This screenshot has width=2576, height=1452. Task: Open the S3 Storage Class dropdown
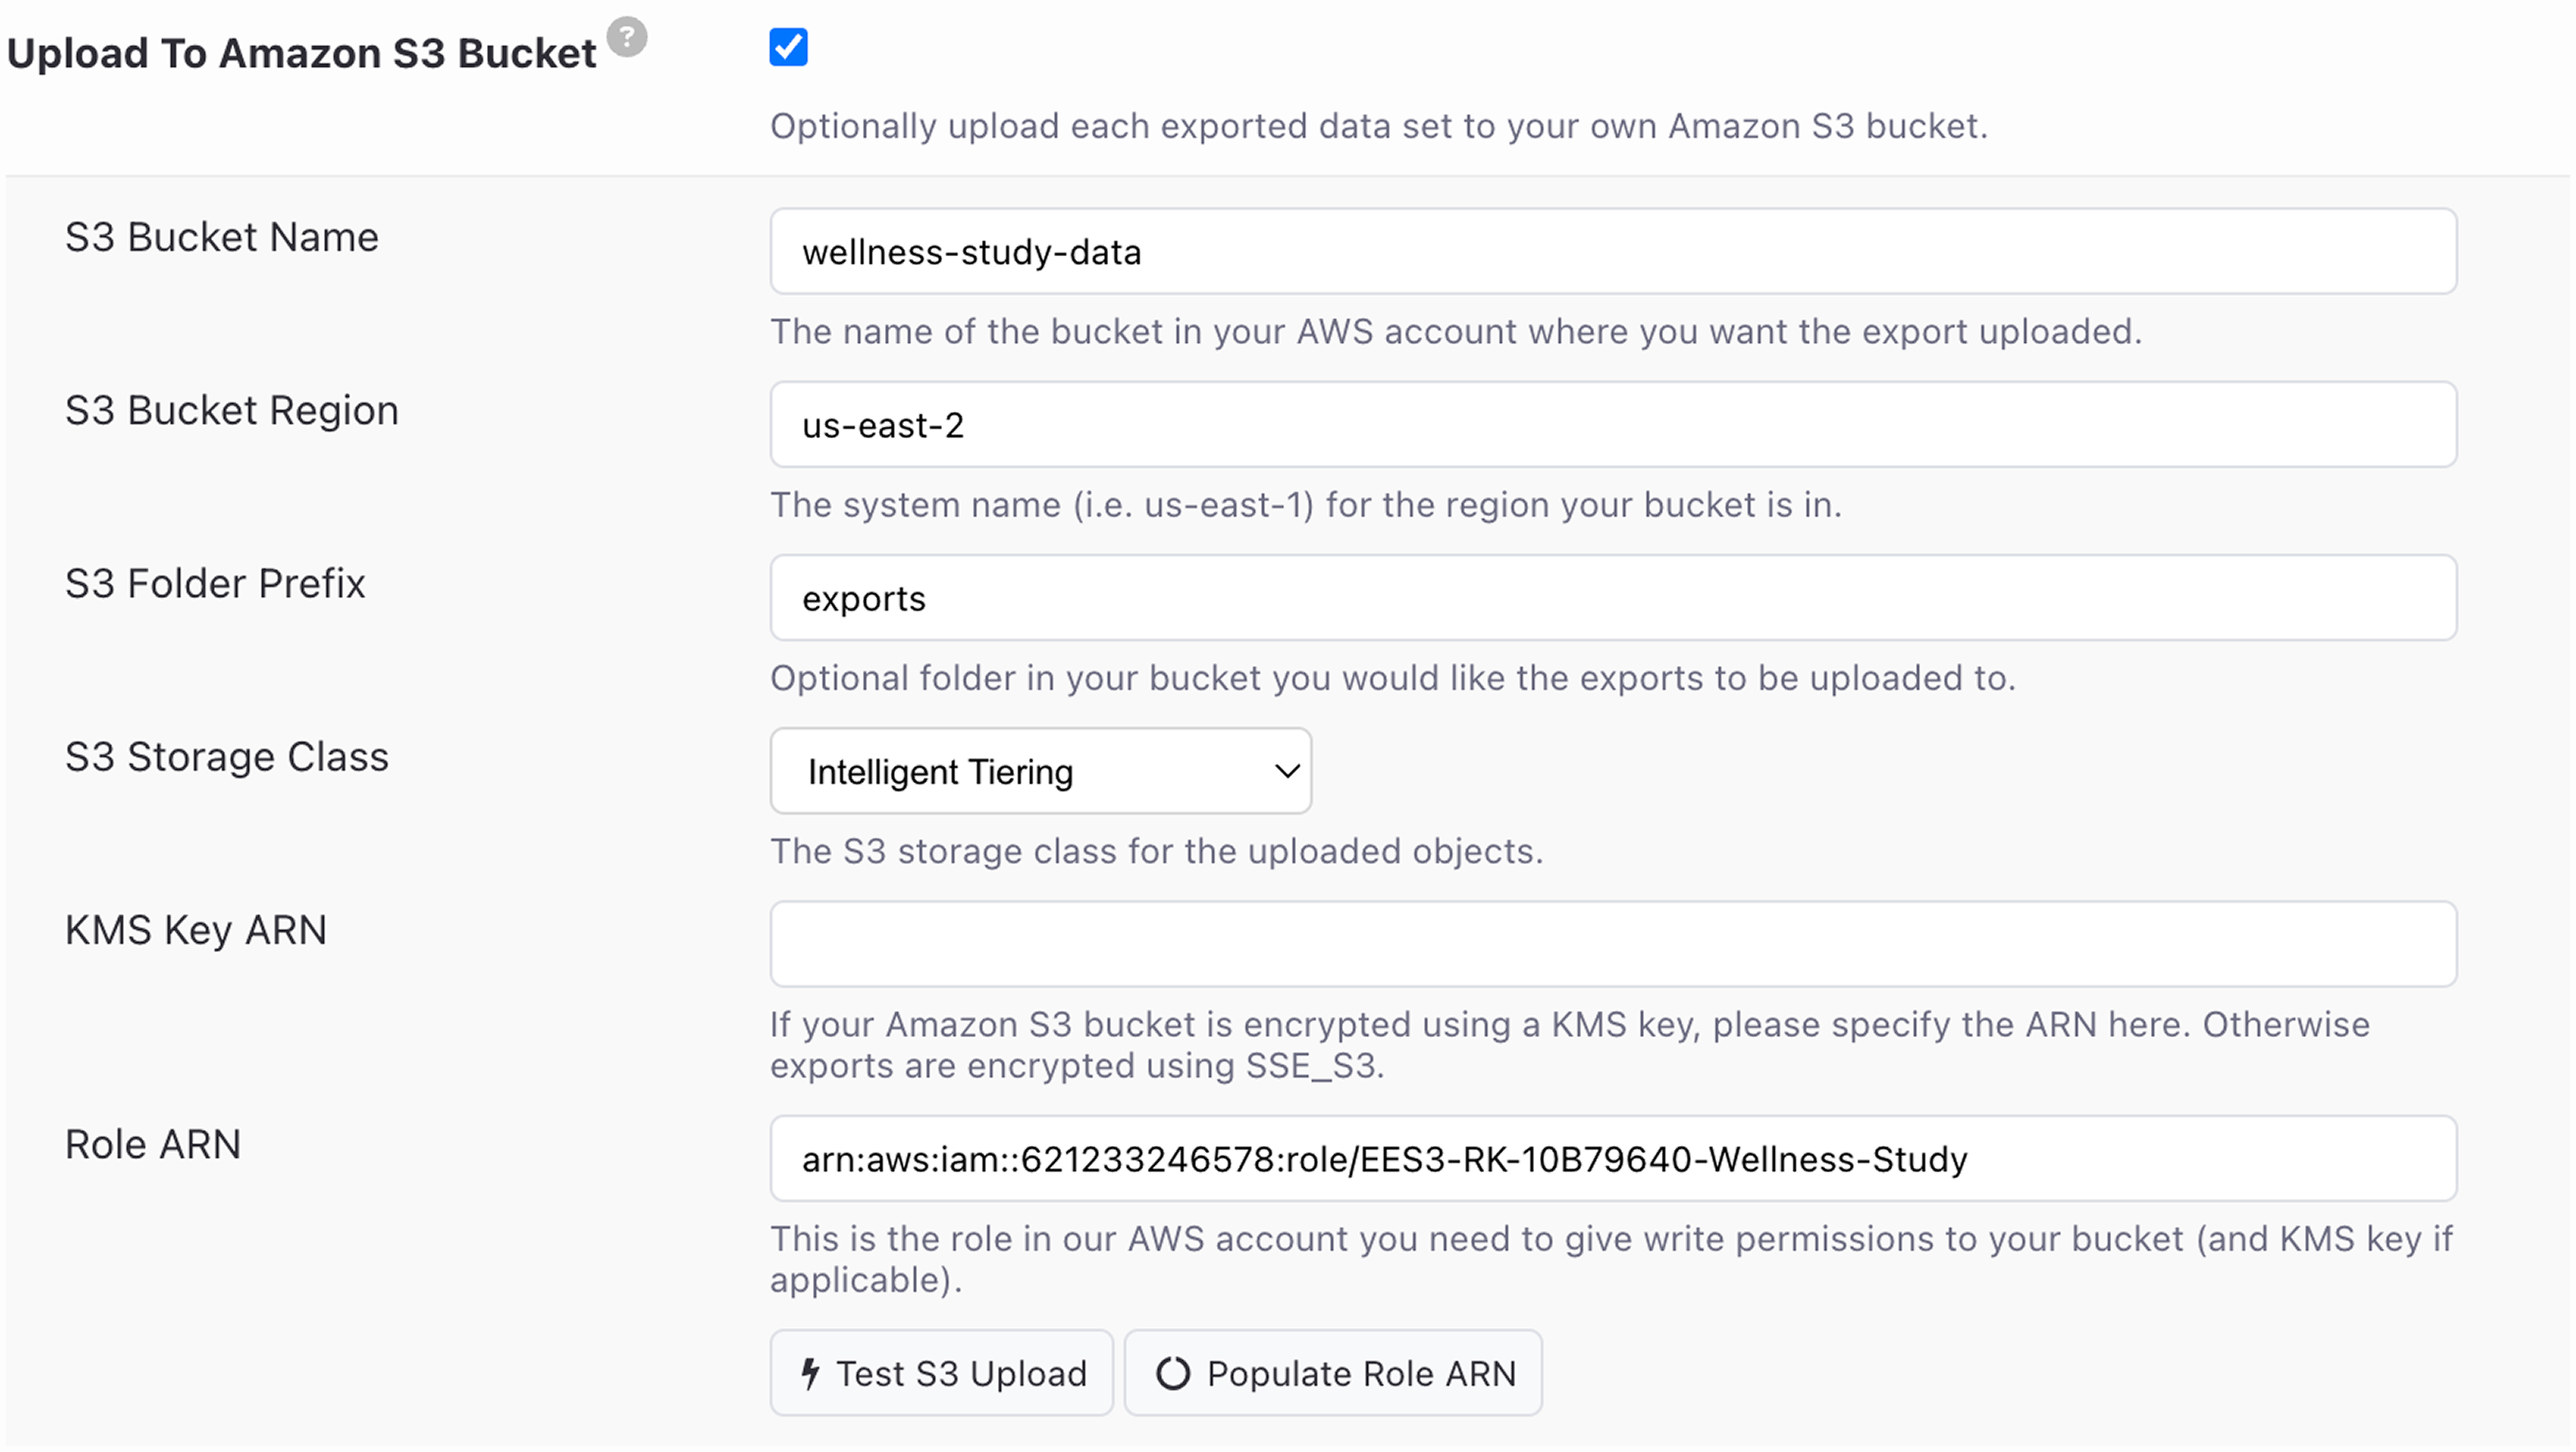1040,771
